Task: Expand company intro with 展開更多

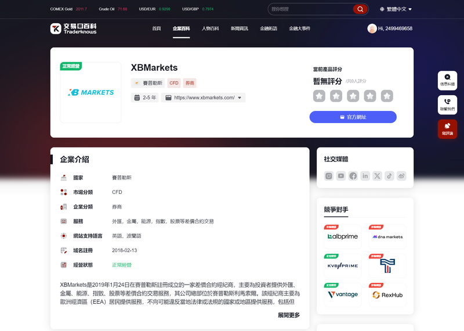Action: 289,315
